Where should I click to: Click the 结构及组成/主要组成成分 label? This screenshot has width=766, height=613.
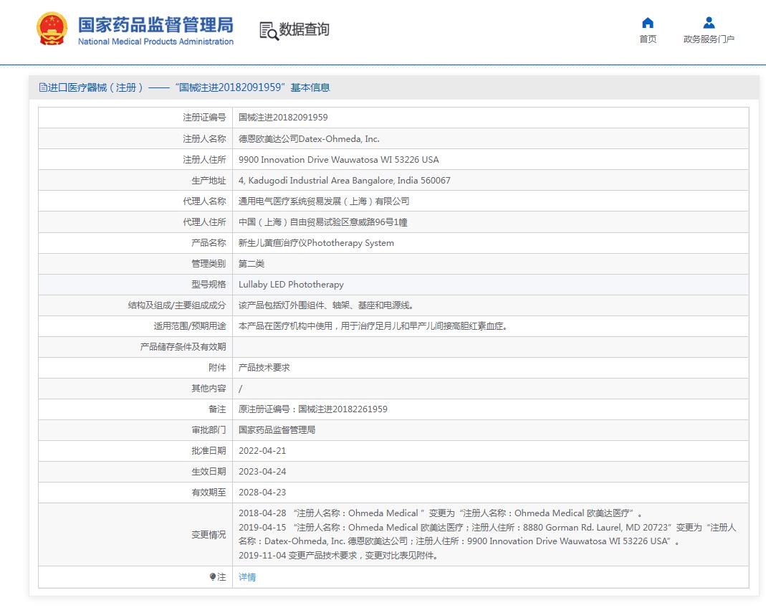(177, 305)
